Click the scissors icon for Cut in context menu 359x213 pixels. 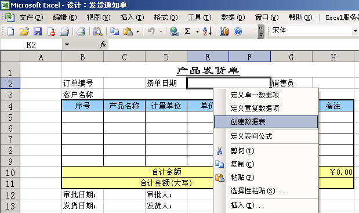tap(219, 151)
